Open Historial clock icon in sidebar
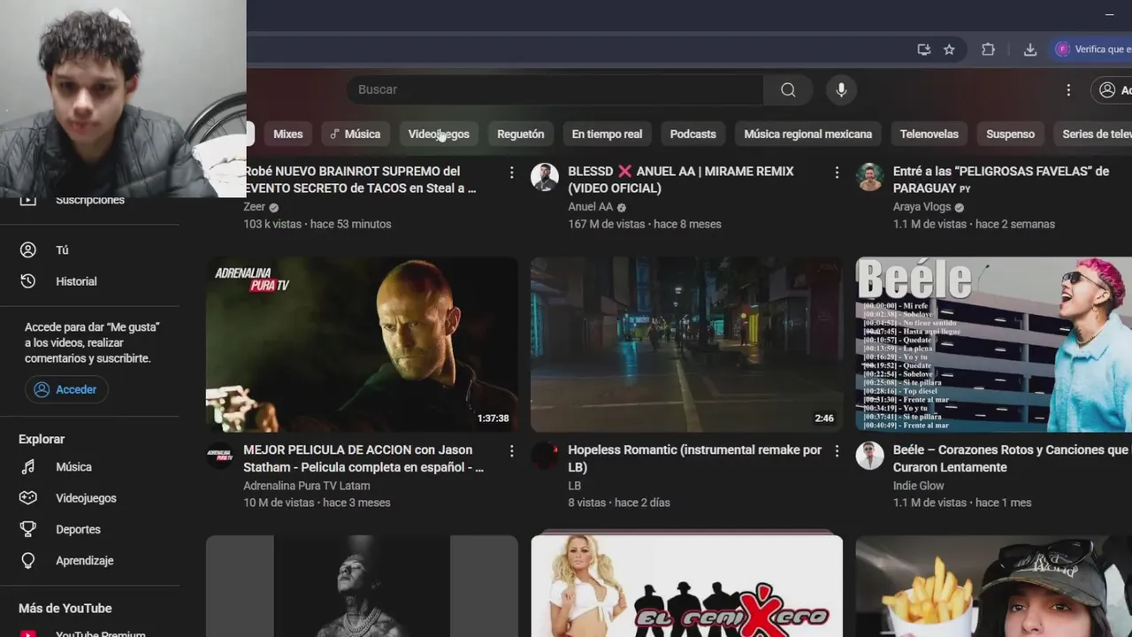Image resolution: width=1132 pixels, height=637 pixels. 28,281
